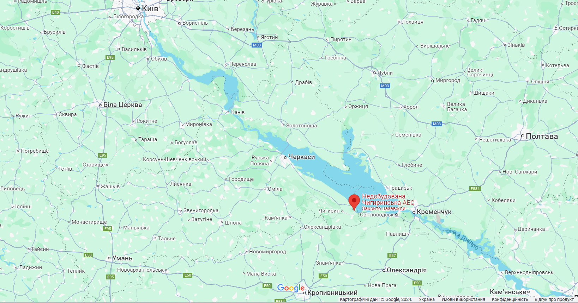This screenshot has width=578, height=303.
Task: Open the Конфіденційність link
Action: point(510,299)
